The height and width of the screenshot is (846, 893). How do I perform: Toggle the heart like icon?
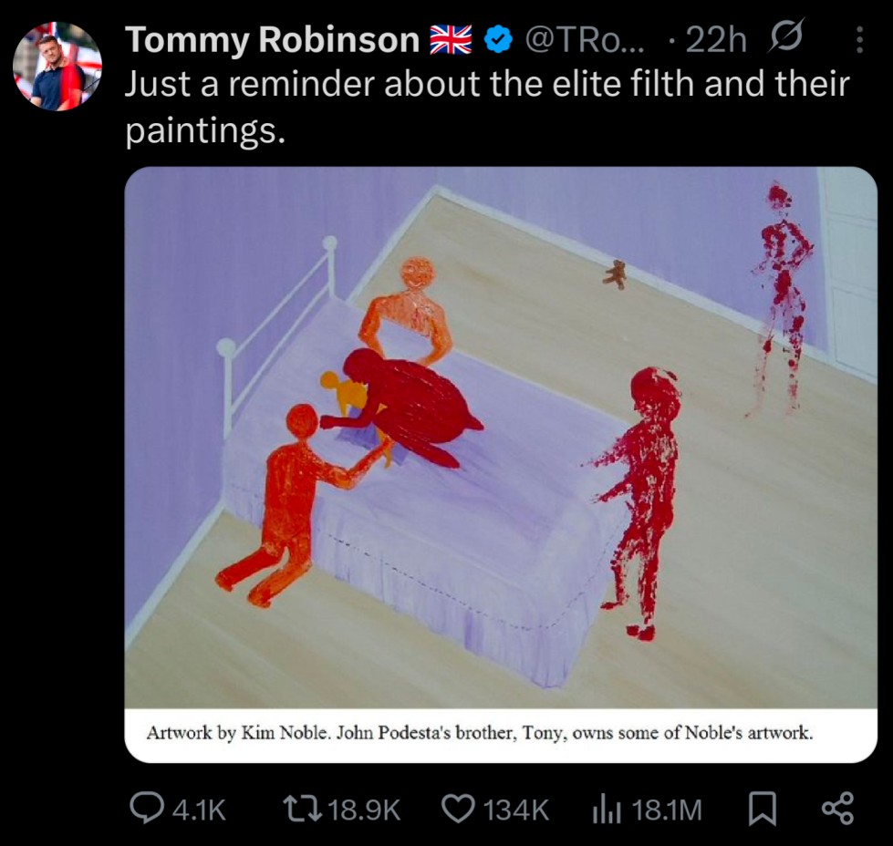(x=460, y=809)
